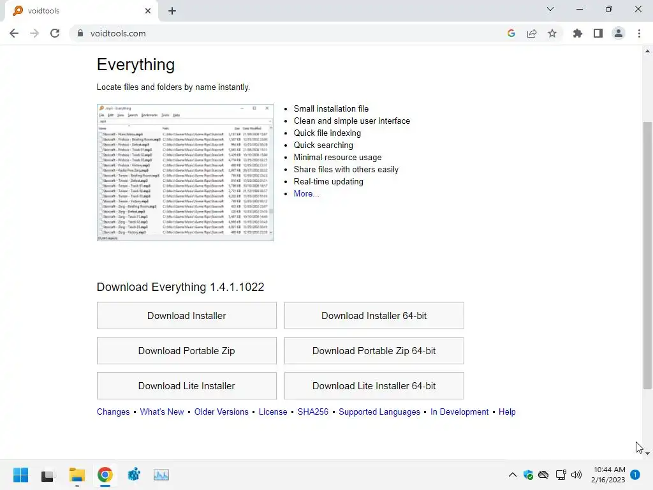Click the 'Small installation file' bullet
This screenshot has height=490, width=653.
coord(331,108)
